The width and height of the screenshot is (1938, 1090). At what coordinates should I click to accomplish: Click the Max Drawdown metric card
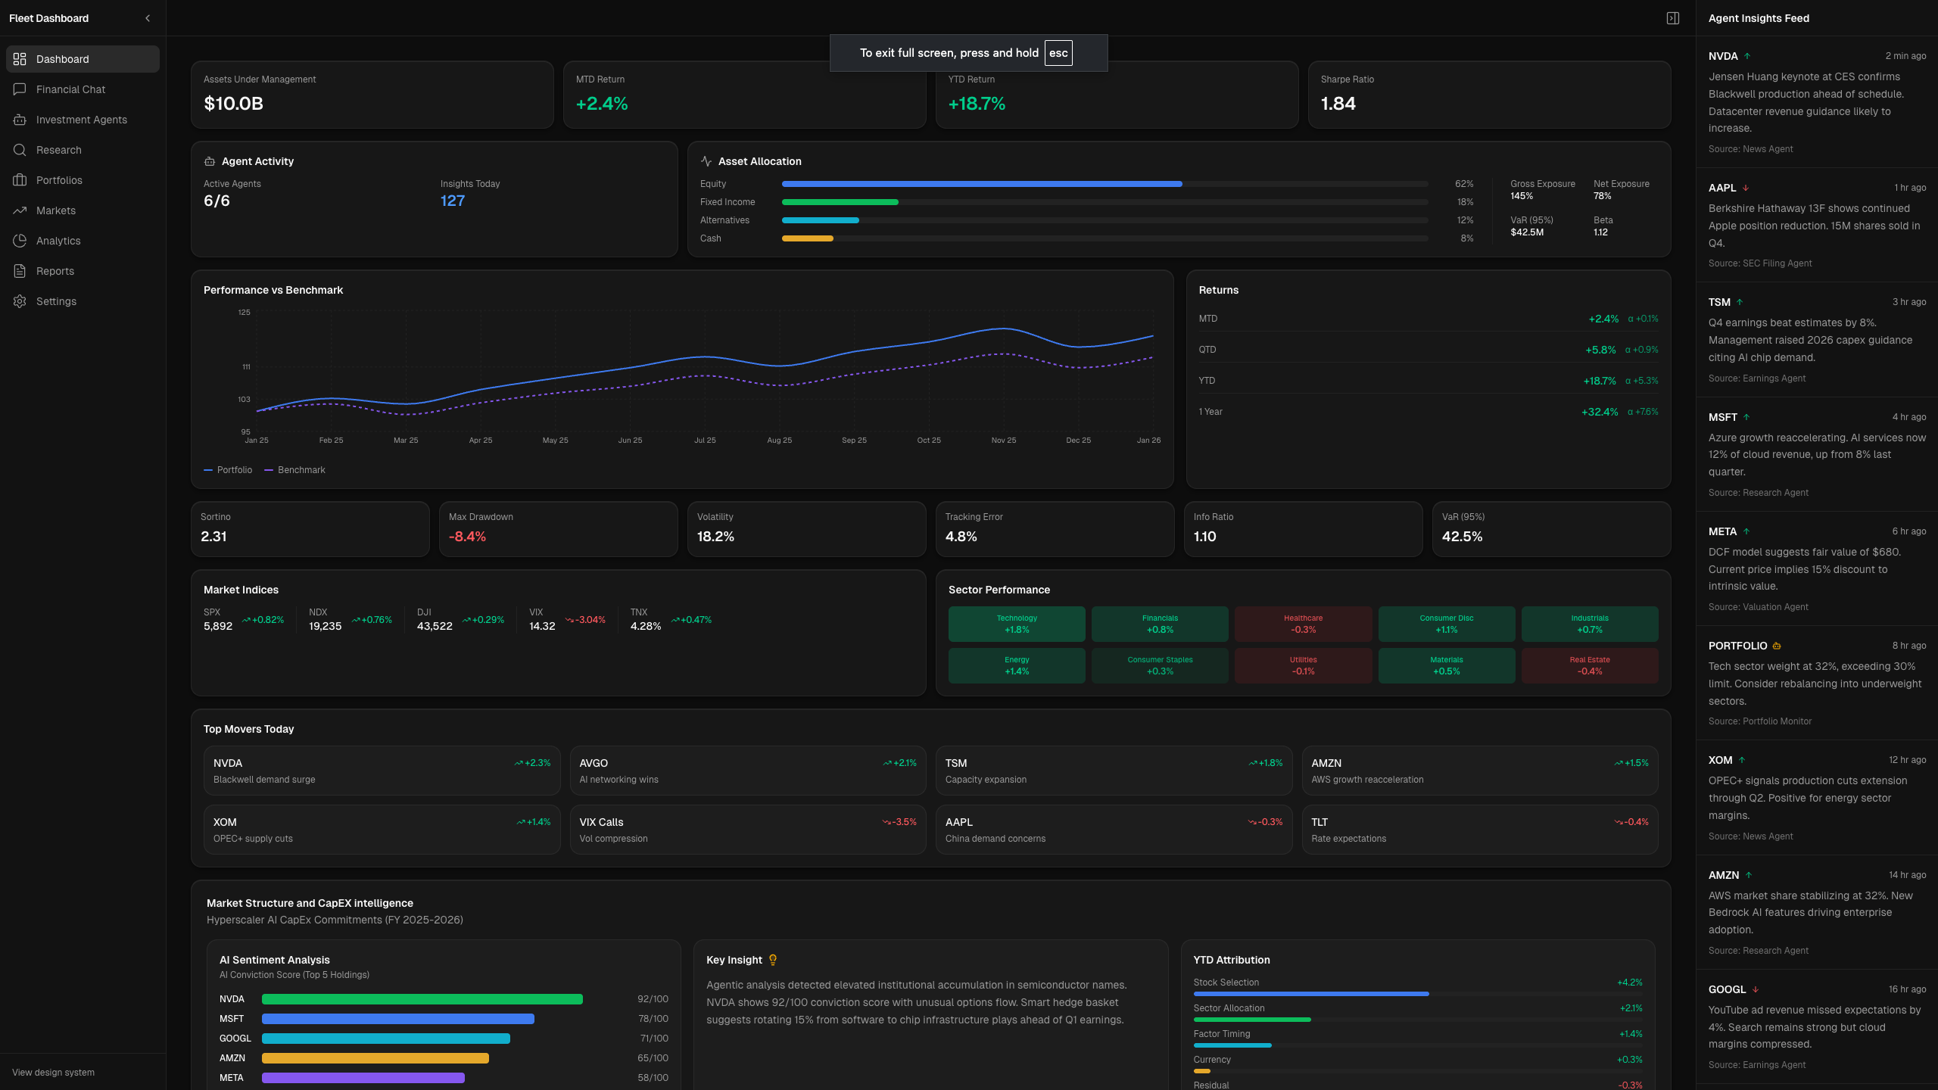(559, 529)
